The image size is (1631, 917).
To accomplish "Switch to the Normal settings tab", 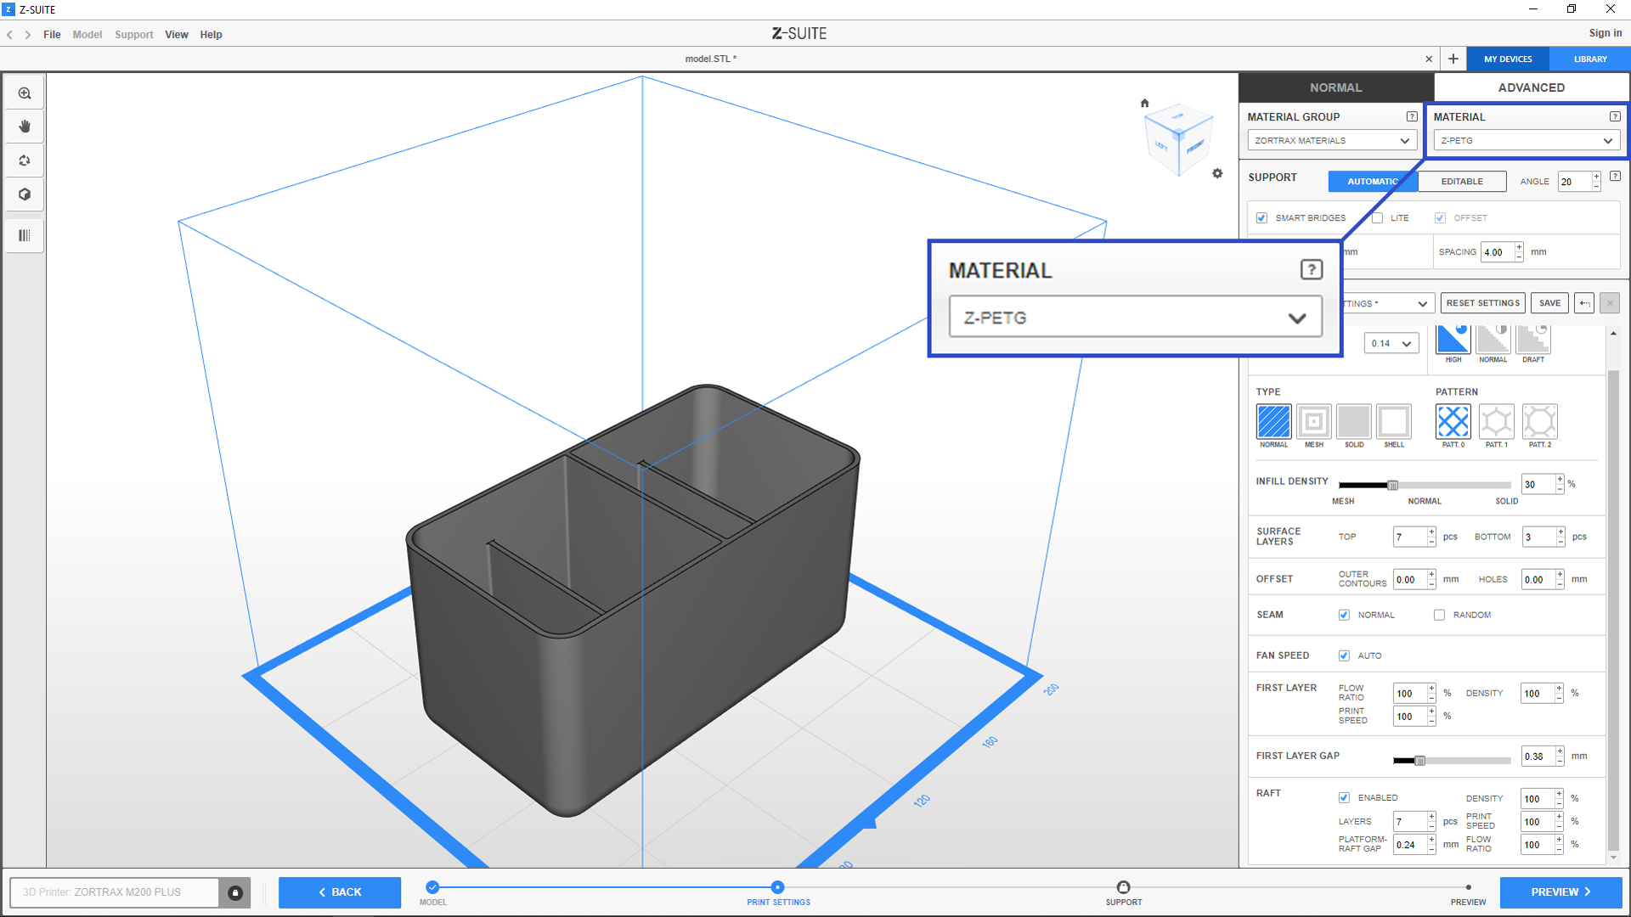I will pos(1335,87).
